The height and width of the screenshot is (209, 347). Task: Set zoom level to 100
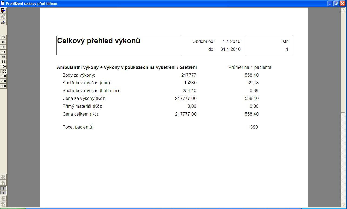[x=3, y=66]
